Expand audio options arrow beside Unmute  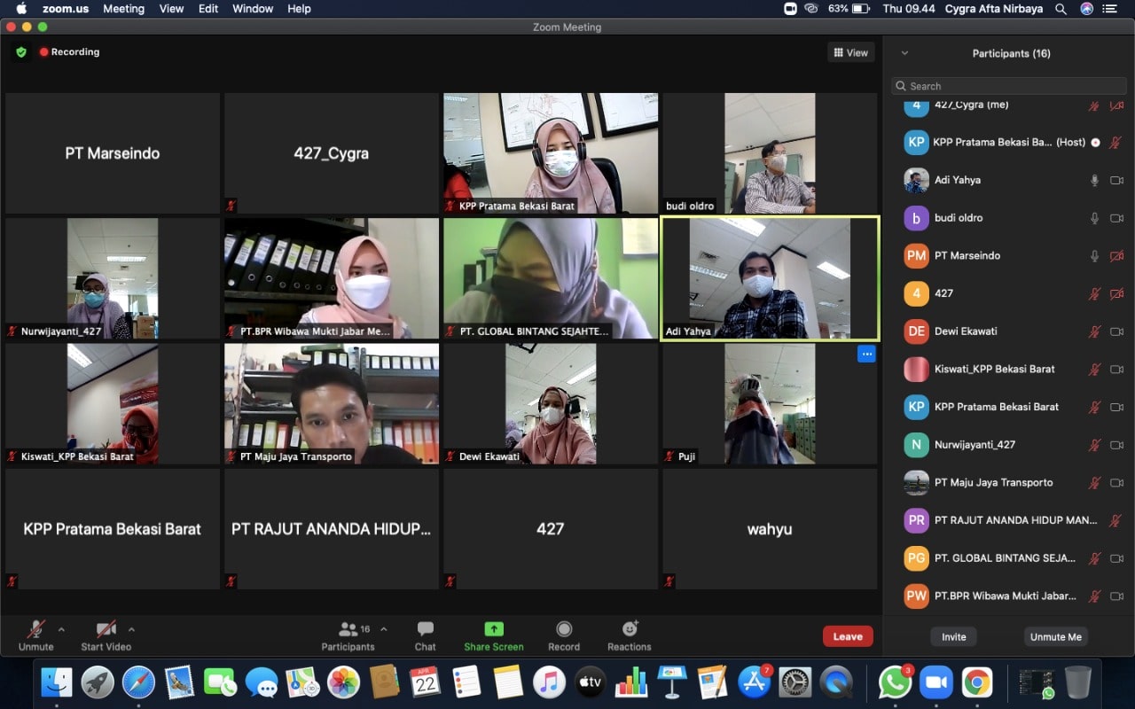pos(61,629)
